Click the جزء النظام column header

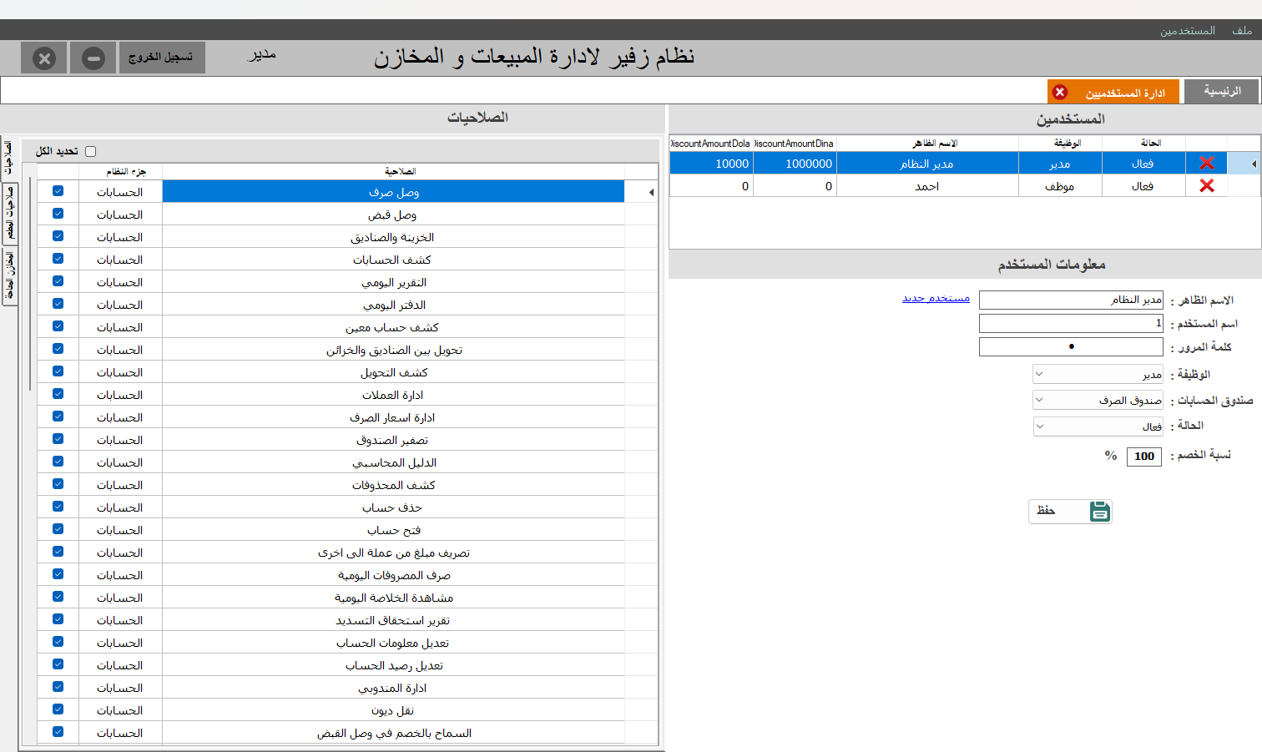pos(121,171)
